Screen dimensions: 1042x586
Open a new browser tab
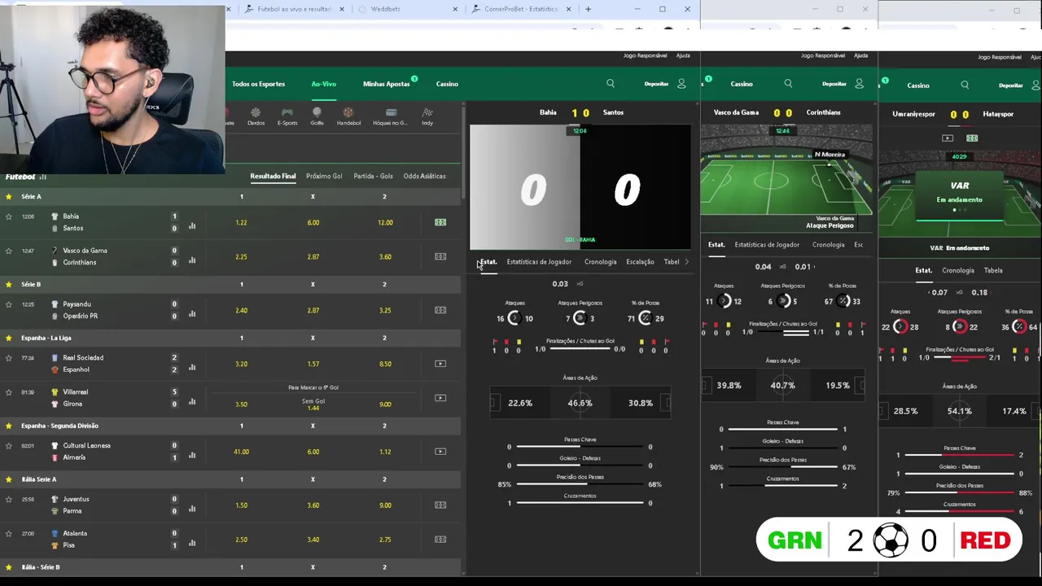[x=588, y=9]
